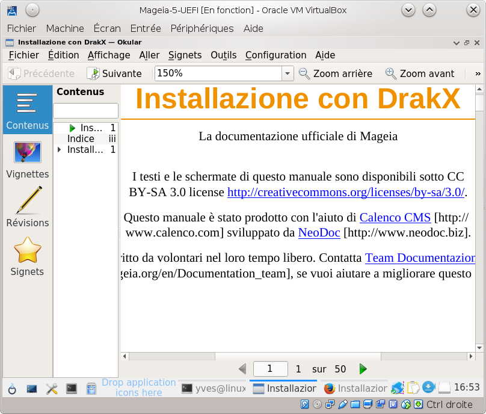
Task: Open the update download tray icon
Action: click(x=429, y=387)
